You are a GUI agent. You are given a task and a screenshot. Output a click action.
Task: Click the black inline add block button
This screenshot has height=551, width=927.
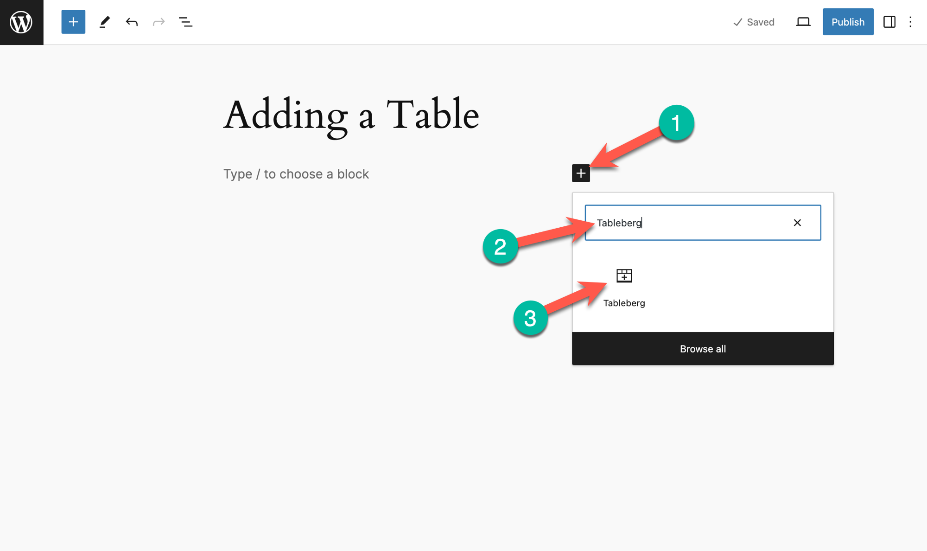tap(581, 173)
